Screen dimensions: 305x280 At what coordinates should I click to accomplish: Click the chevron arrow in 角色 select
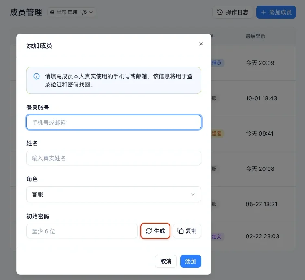[193, 194]
